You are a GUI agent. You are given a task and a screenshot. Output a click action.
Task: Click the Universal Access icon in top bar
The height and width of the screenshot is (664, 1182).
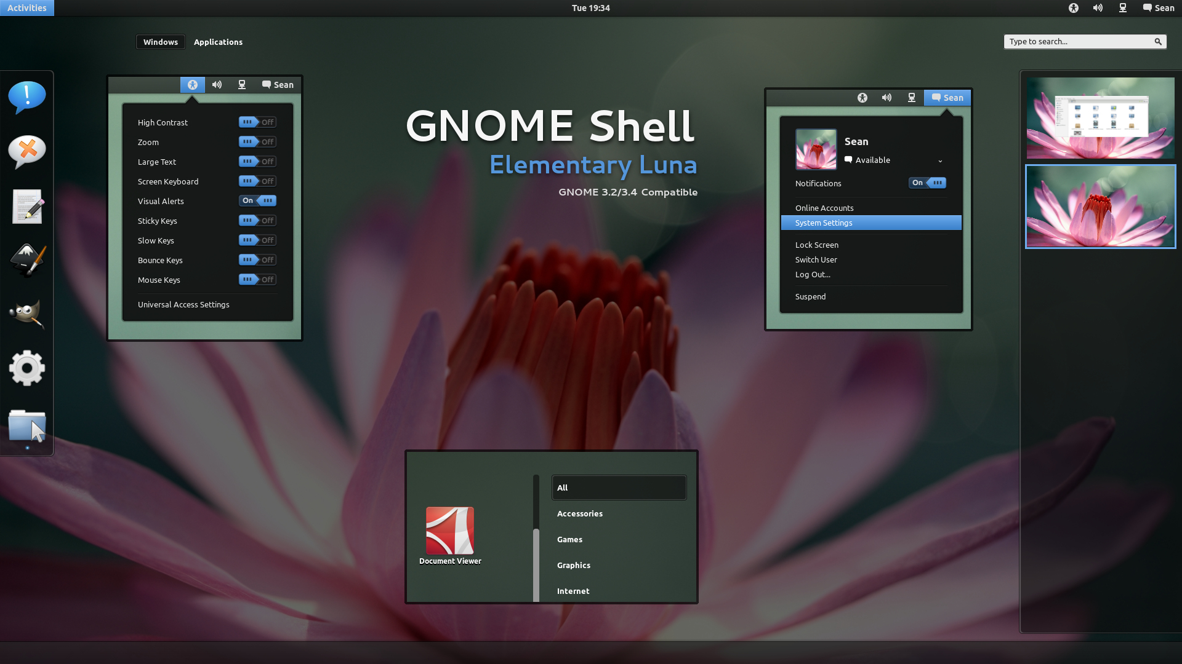tap(1073, 7)
